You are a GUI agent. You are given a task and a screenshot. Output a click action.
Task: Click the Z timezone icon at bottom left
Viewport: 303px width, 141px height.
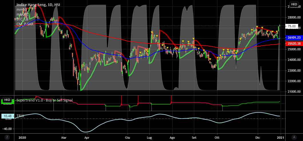[x=7, y=137]
